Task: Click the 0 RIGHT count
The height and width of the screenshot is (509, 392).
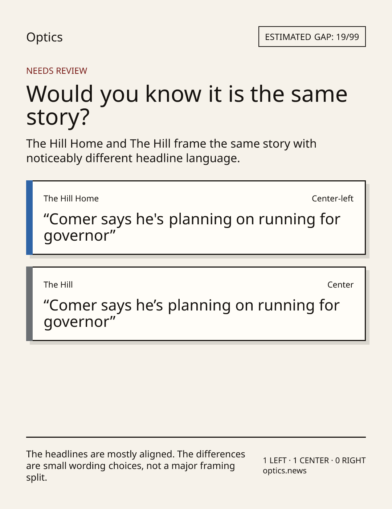Action: [350, 461]
